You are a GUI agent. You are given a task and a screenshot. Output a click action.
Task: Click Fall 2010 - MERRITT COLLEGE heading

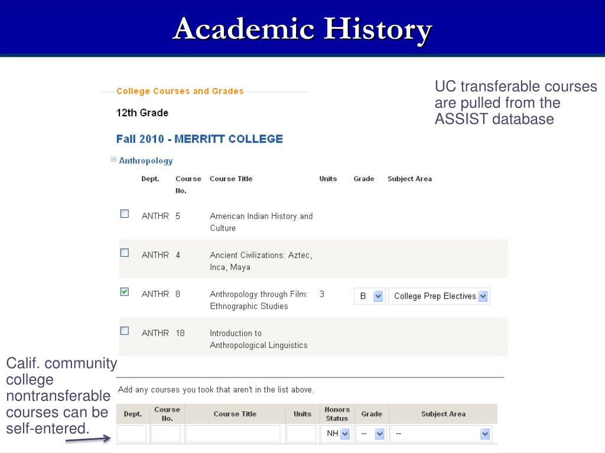pos(200,139)
